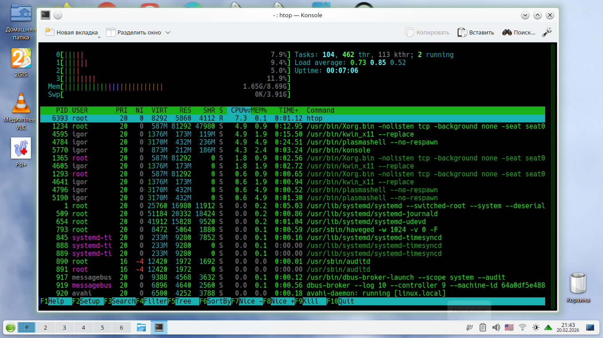Switch keyboard layout via US flag indicator
The width and height of the screenshot is (603, 338).
(509, 327)
